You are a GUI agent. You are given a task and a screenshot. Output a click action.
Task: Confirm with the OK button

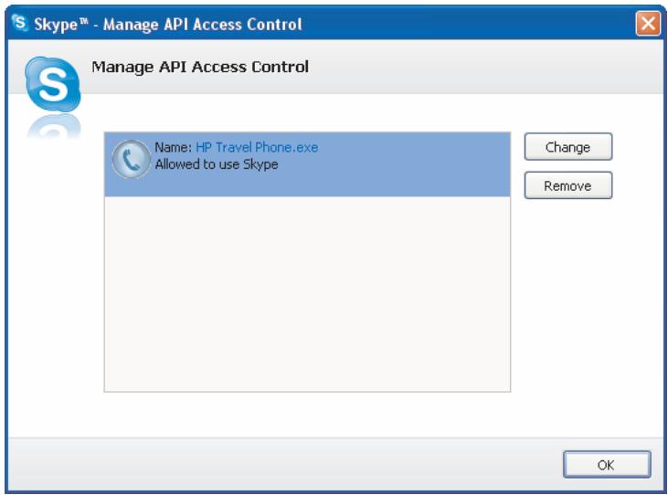point(607,464)
